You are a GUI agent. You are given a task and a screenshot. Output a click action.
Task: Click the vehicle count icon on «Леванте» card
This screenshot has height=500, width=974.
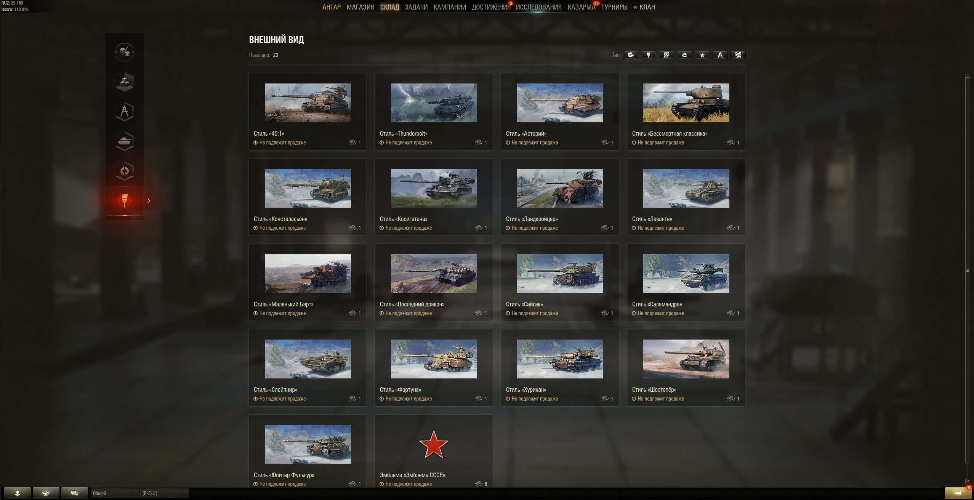[x=731, y=228]
